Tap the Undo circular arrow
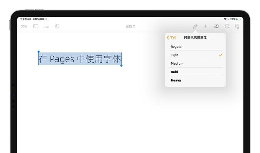The image size is (260, 153). click(x=57, y=26)
